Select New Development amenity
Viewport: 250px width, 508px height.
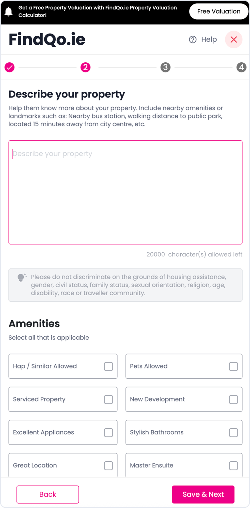233,399
